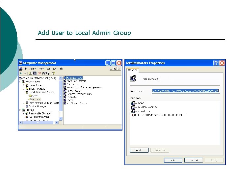
Task: Click Power Users group icon
Action: pyautogui.click(x=65, y=91)
